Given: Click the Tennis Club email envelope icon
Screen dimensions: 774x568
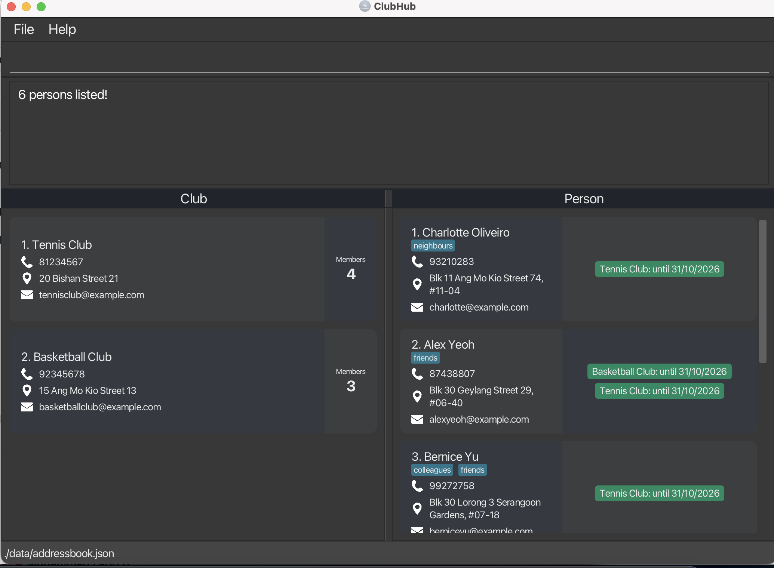Looking at the screenshot, I should pyautogui.click(x=27, y=295).
